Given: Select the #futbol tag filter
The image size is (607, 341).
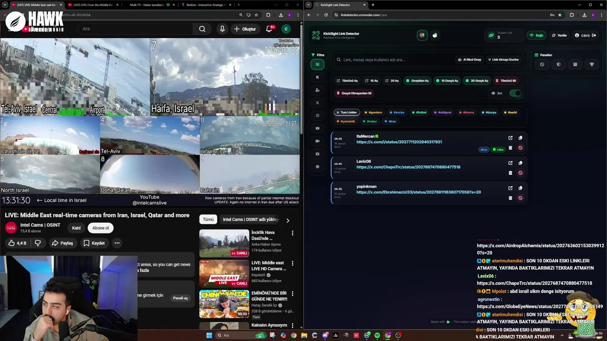Looking at the screenshot, I should (x=419, y=113).
